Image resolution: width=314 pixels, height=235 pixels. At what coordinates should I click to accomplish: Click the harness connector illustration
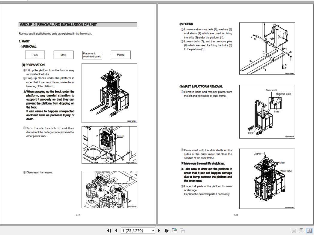(x=109, y=190)
